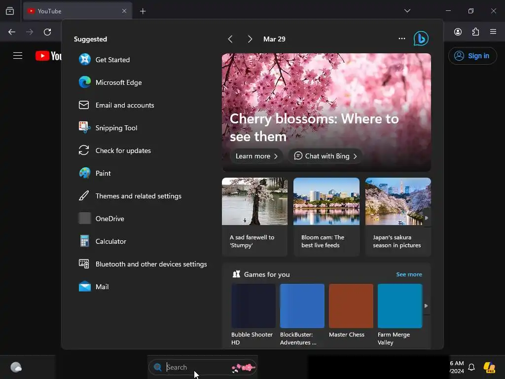Image resolution: width=505 pixels, height=379 pixels.
Task: Click the taskbar clock and date
Action: click(457, 367)
